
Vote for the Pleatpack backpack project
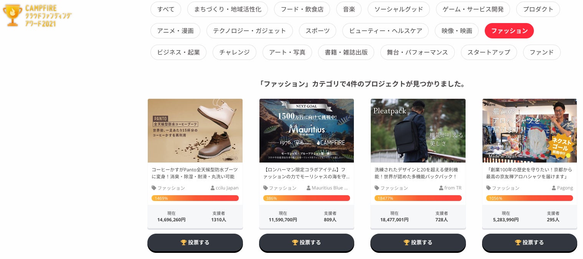click(x=418, y=242)
